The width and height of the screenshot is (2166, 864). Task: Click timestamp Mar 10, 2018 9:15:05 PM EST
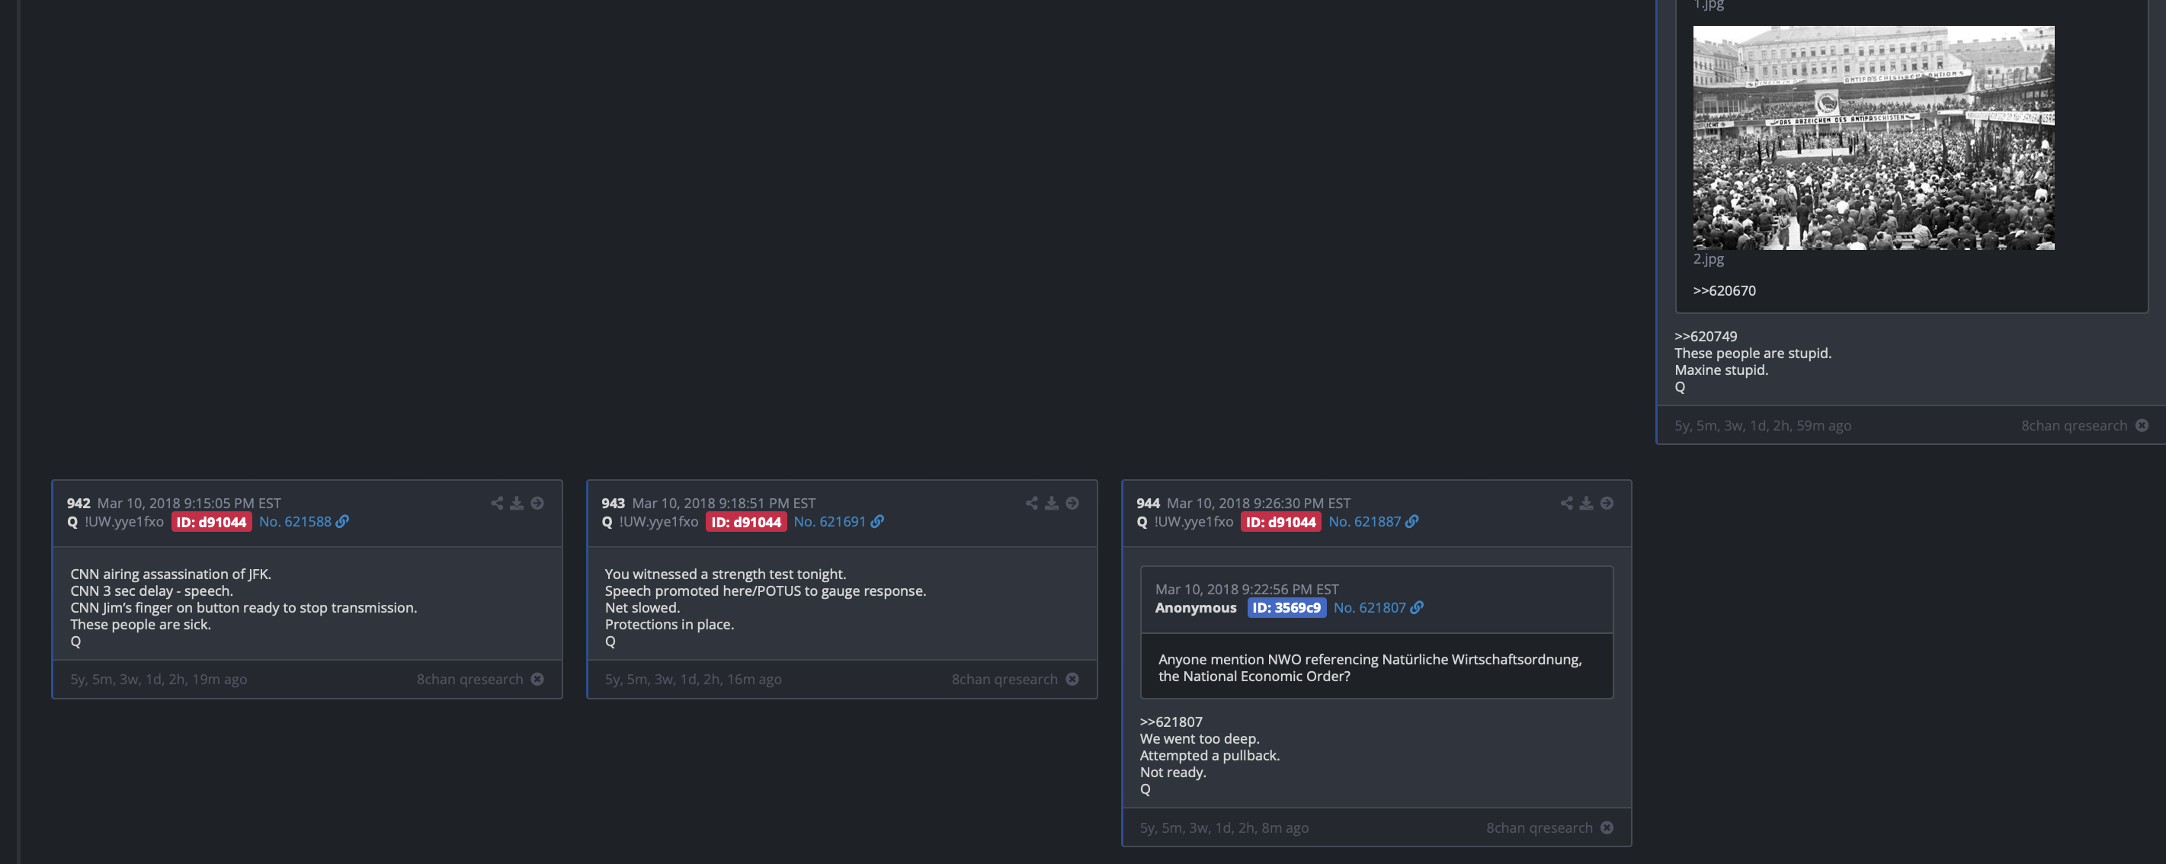pos(189,503)
